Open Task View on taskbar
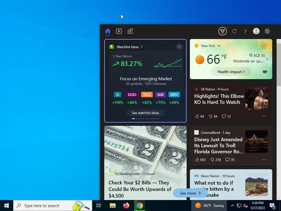281x211 pixels. click(x=99, y=206)
